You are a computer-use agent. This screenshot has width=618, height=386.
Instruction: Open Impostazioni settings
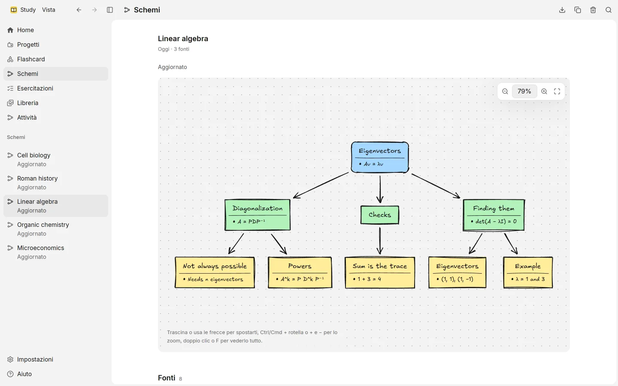pos(56,359)
